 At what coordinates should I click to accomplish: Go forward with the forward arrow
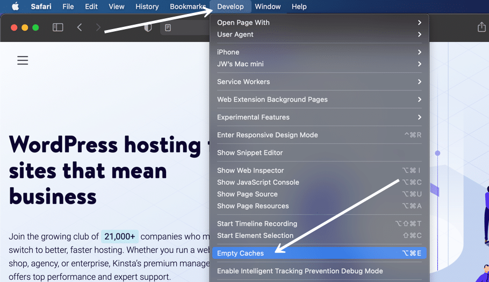98,27
